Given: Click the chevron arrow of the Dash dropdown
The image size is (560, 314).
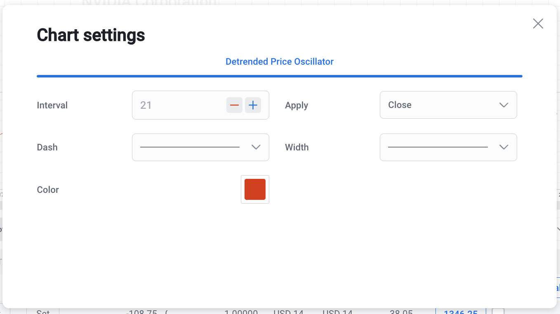Looking at the screenshot, I should 256,147.
